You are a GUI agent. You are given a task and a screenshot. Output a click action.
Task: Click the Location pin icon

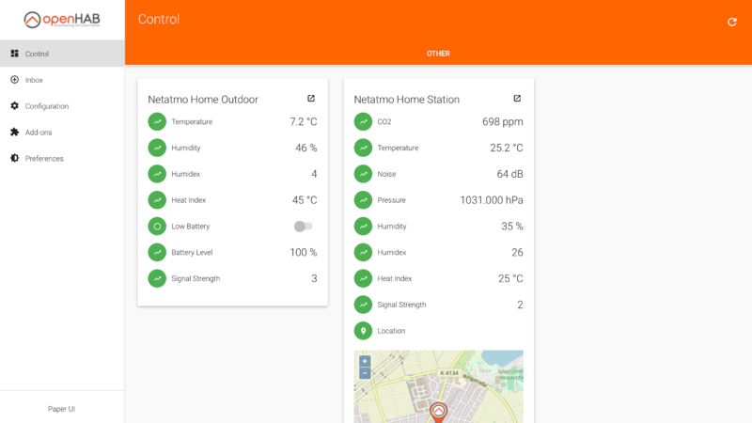click(x=363, y=331)
